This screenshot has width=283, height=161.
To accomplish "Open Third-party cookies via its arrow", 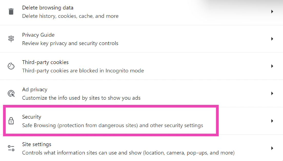I will tap(272, 66).
